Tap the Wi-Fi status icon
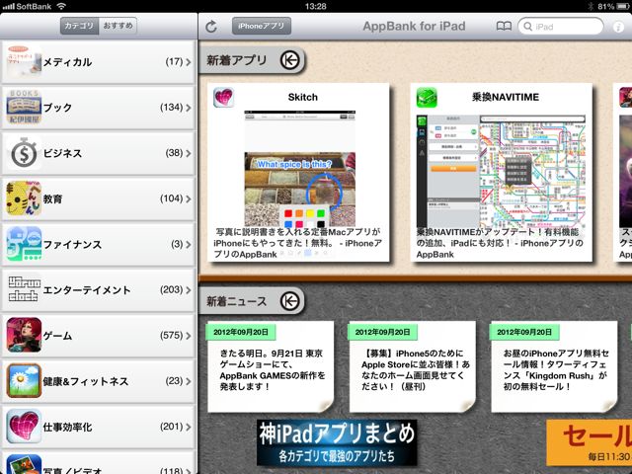Screen dimensions: 632x474 (61, 6)
